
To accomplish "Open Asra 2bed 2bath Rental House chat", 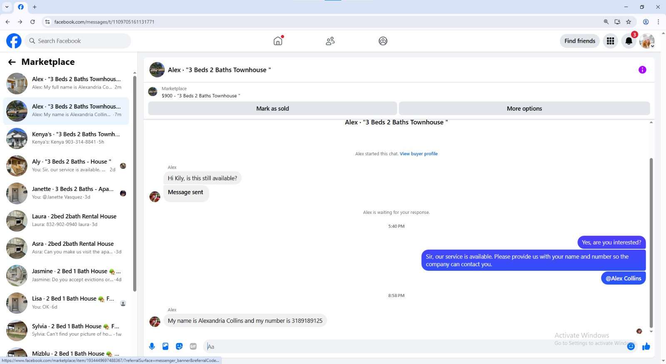I will click(x=66, y=248).
